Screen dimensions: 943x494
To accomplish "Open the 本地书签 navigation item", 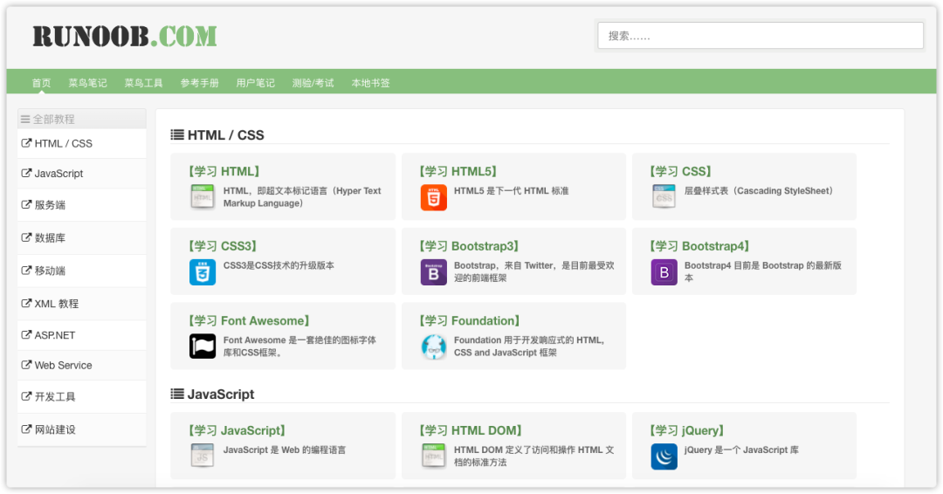I will pyautogui.click(x=371, y=83).
